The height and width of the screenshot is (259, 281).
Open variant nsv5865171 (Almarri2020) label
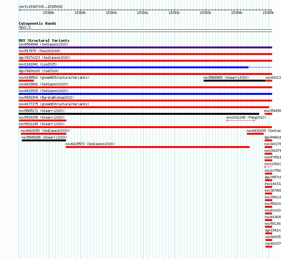42,111
